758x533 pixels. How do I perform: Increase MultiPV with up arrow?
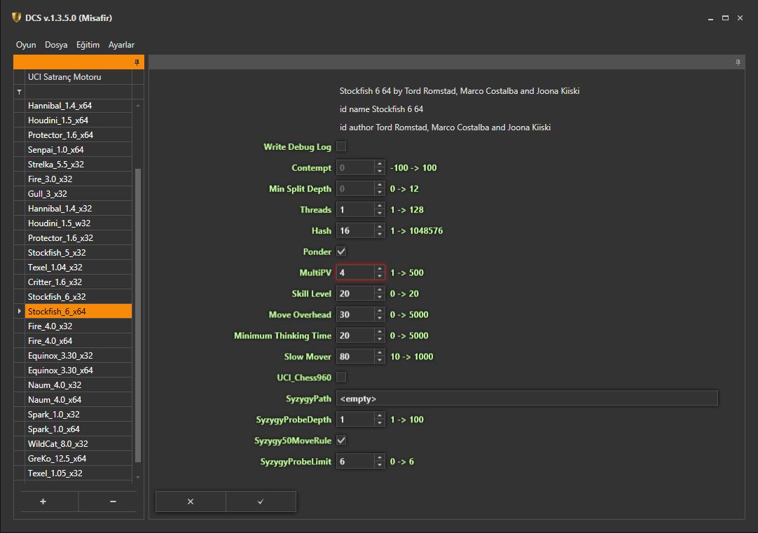[x=380, y=269]
